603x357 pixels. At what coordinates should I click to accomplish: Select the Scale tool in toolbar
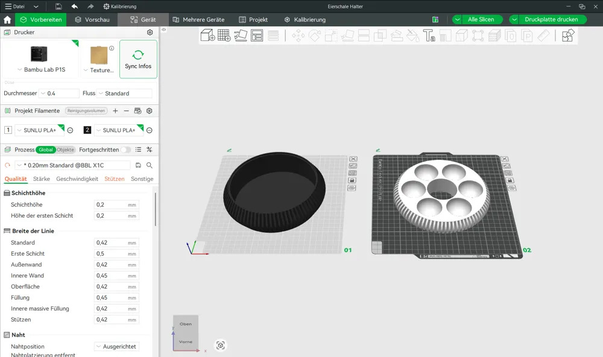tap(330, 36)
